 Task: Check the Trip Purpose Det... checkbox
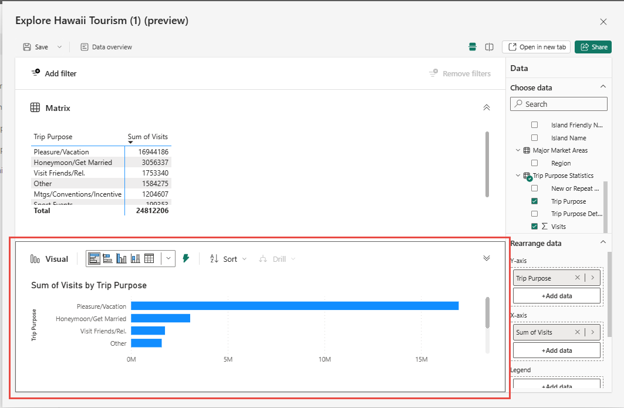click(534, 214)
